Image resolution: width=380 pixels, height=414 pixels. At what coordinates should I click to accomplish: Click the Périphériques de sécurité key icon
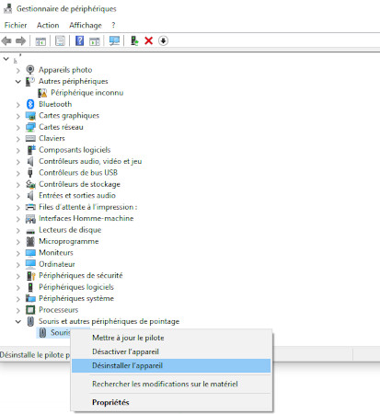[x=31, y=276]
